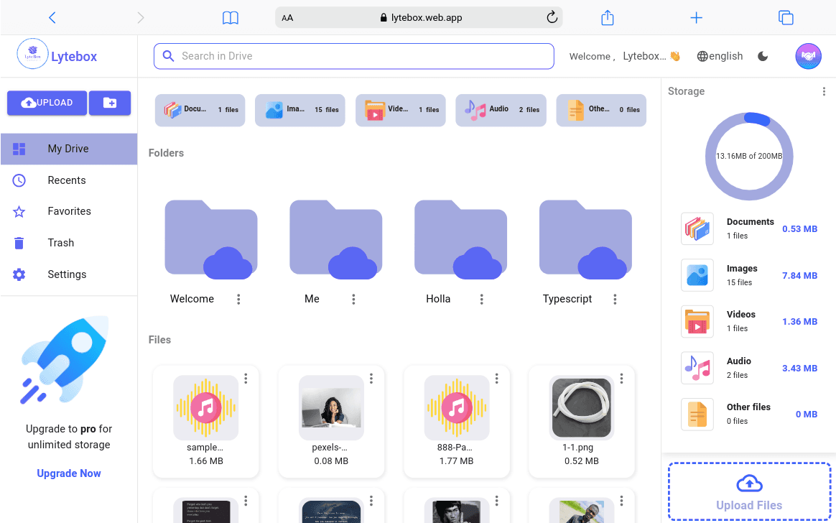This screenshot has width=836, height=523.
Task: Click the UPLOAD button
Action: 46,103
